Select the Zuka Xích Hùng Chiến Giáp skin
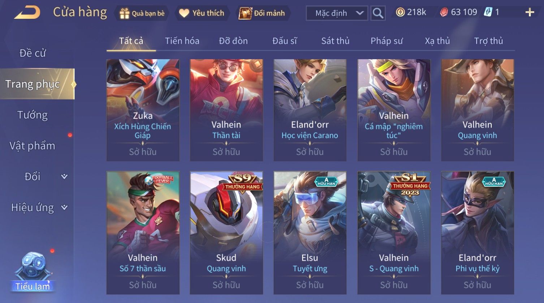The width and height of the screenshot is (544, 303). pos(143,110)
